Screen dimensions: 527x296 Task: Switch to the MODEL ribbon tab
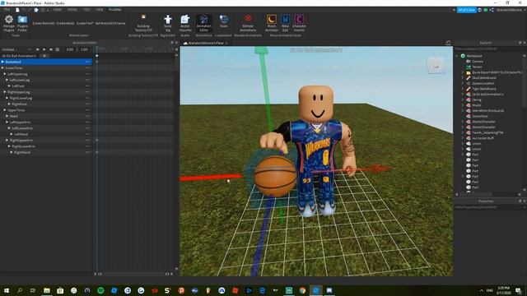[x=72, y=10]
